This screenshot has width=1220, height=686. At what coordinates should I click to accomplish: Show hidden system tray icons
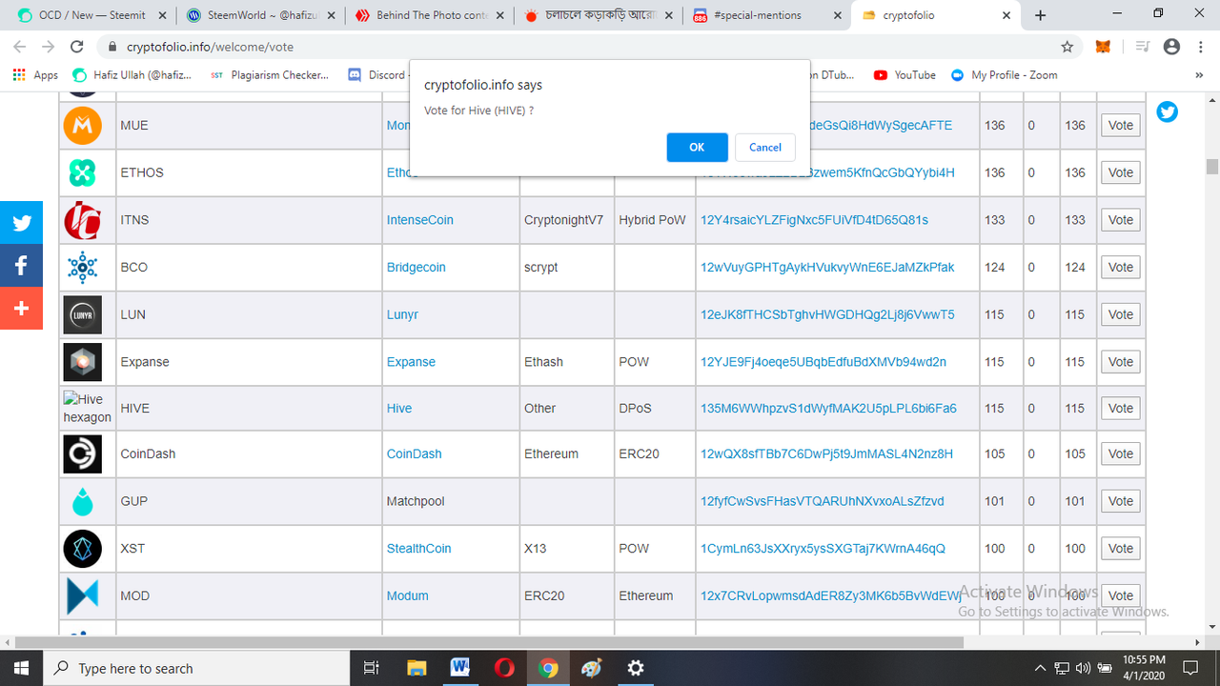[x=1042, y=668]
